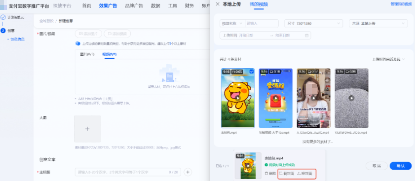Switch to 视频(0/1) tab
This screenshot has width=415, height=181.
click(x=110, y=54)
